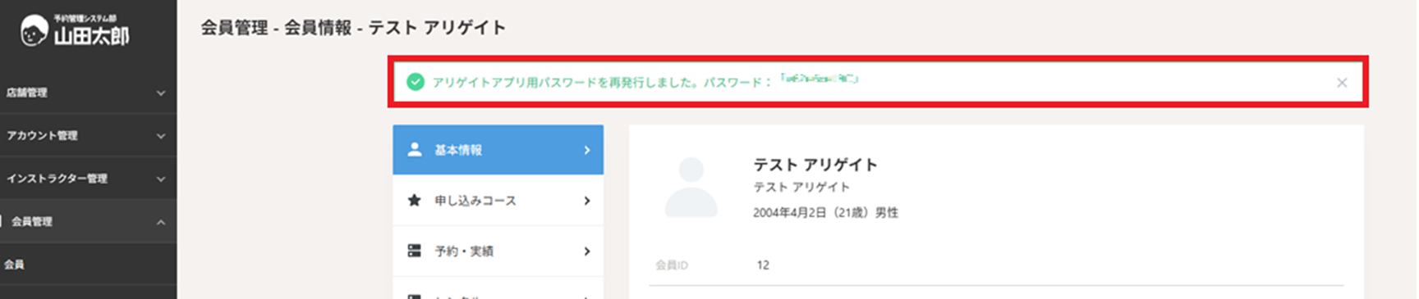Expand the 店舗管理 sidebar chevron
The width and height of the screenshot is (1419, 299).
161,93
